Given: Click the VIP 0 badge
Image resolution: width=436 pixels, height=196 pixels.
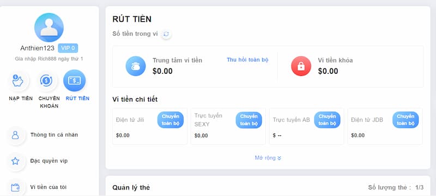Looking at the screenshot, I should (x=68, y=48).
